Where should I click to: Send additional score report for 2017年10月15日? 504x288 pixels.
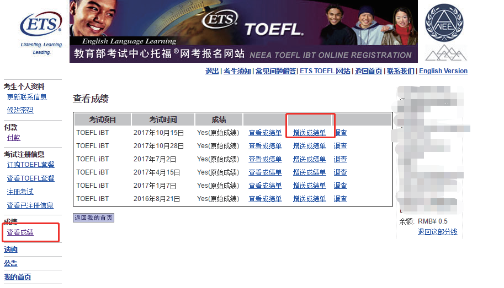click(x=310, y=133)
